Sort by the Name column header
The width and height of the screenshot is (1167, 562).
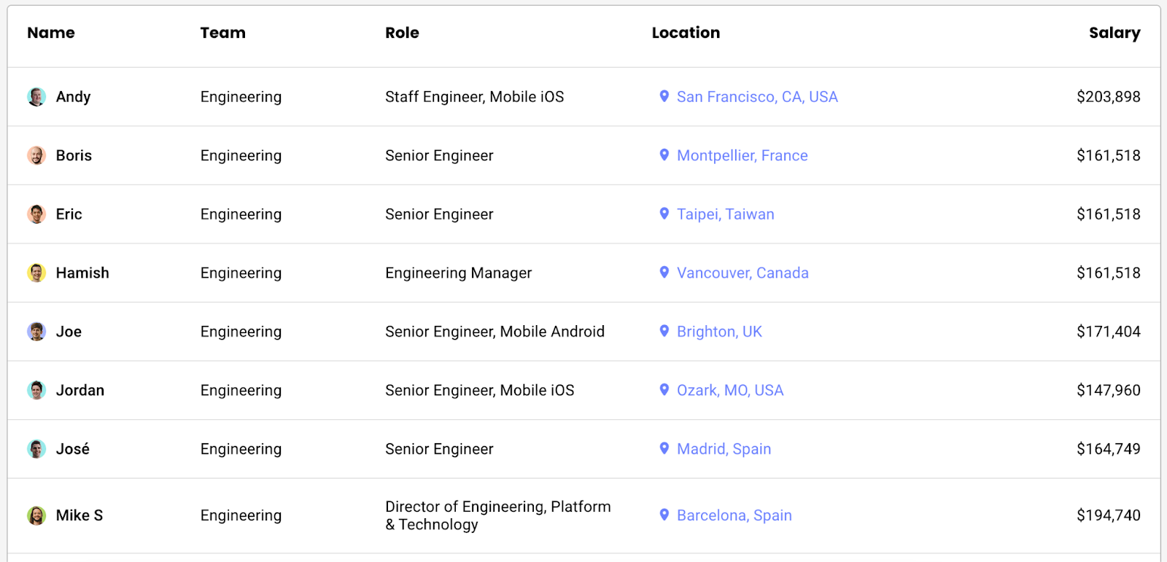(x=51, y=33)
